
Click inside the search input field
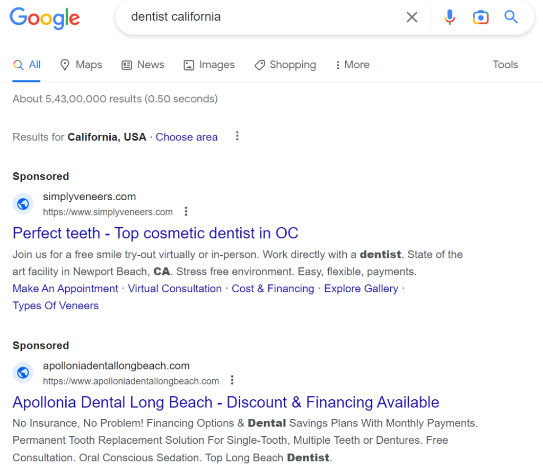click(x=239, y=16)
